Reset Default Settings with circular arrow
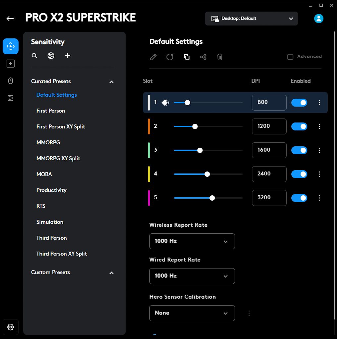337x339 pixels. pyautogui.click(x=170, y=57)
